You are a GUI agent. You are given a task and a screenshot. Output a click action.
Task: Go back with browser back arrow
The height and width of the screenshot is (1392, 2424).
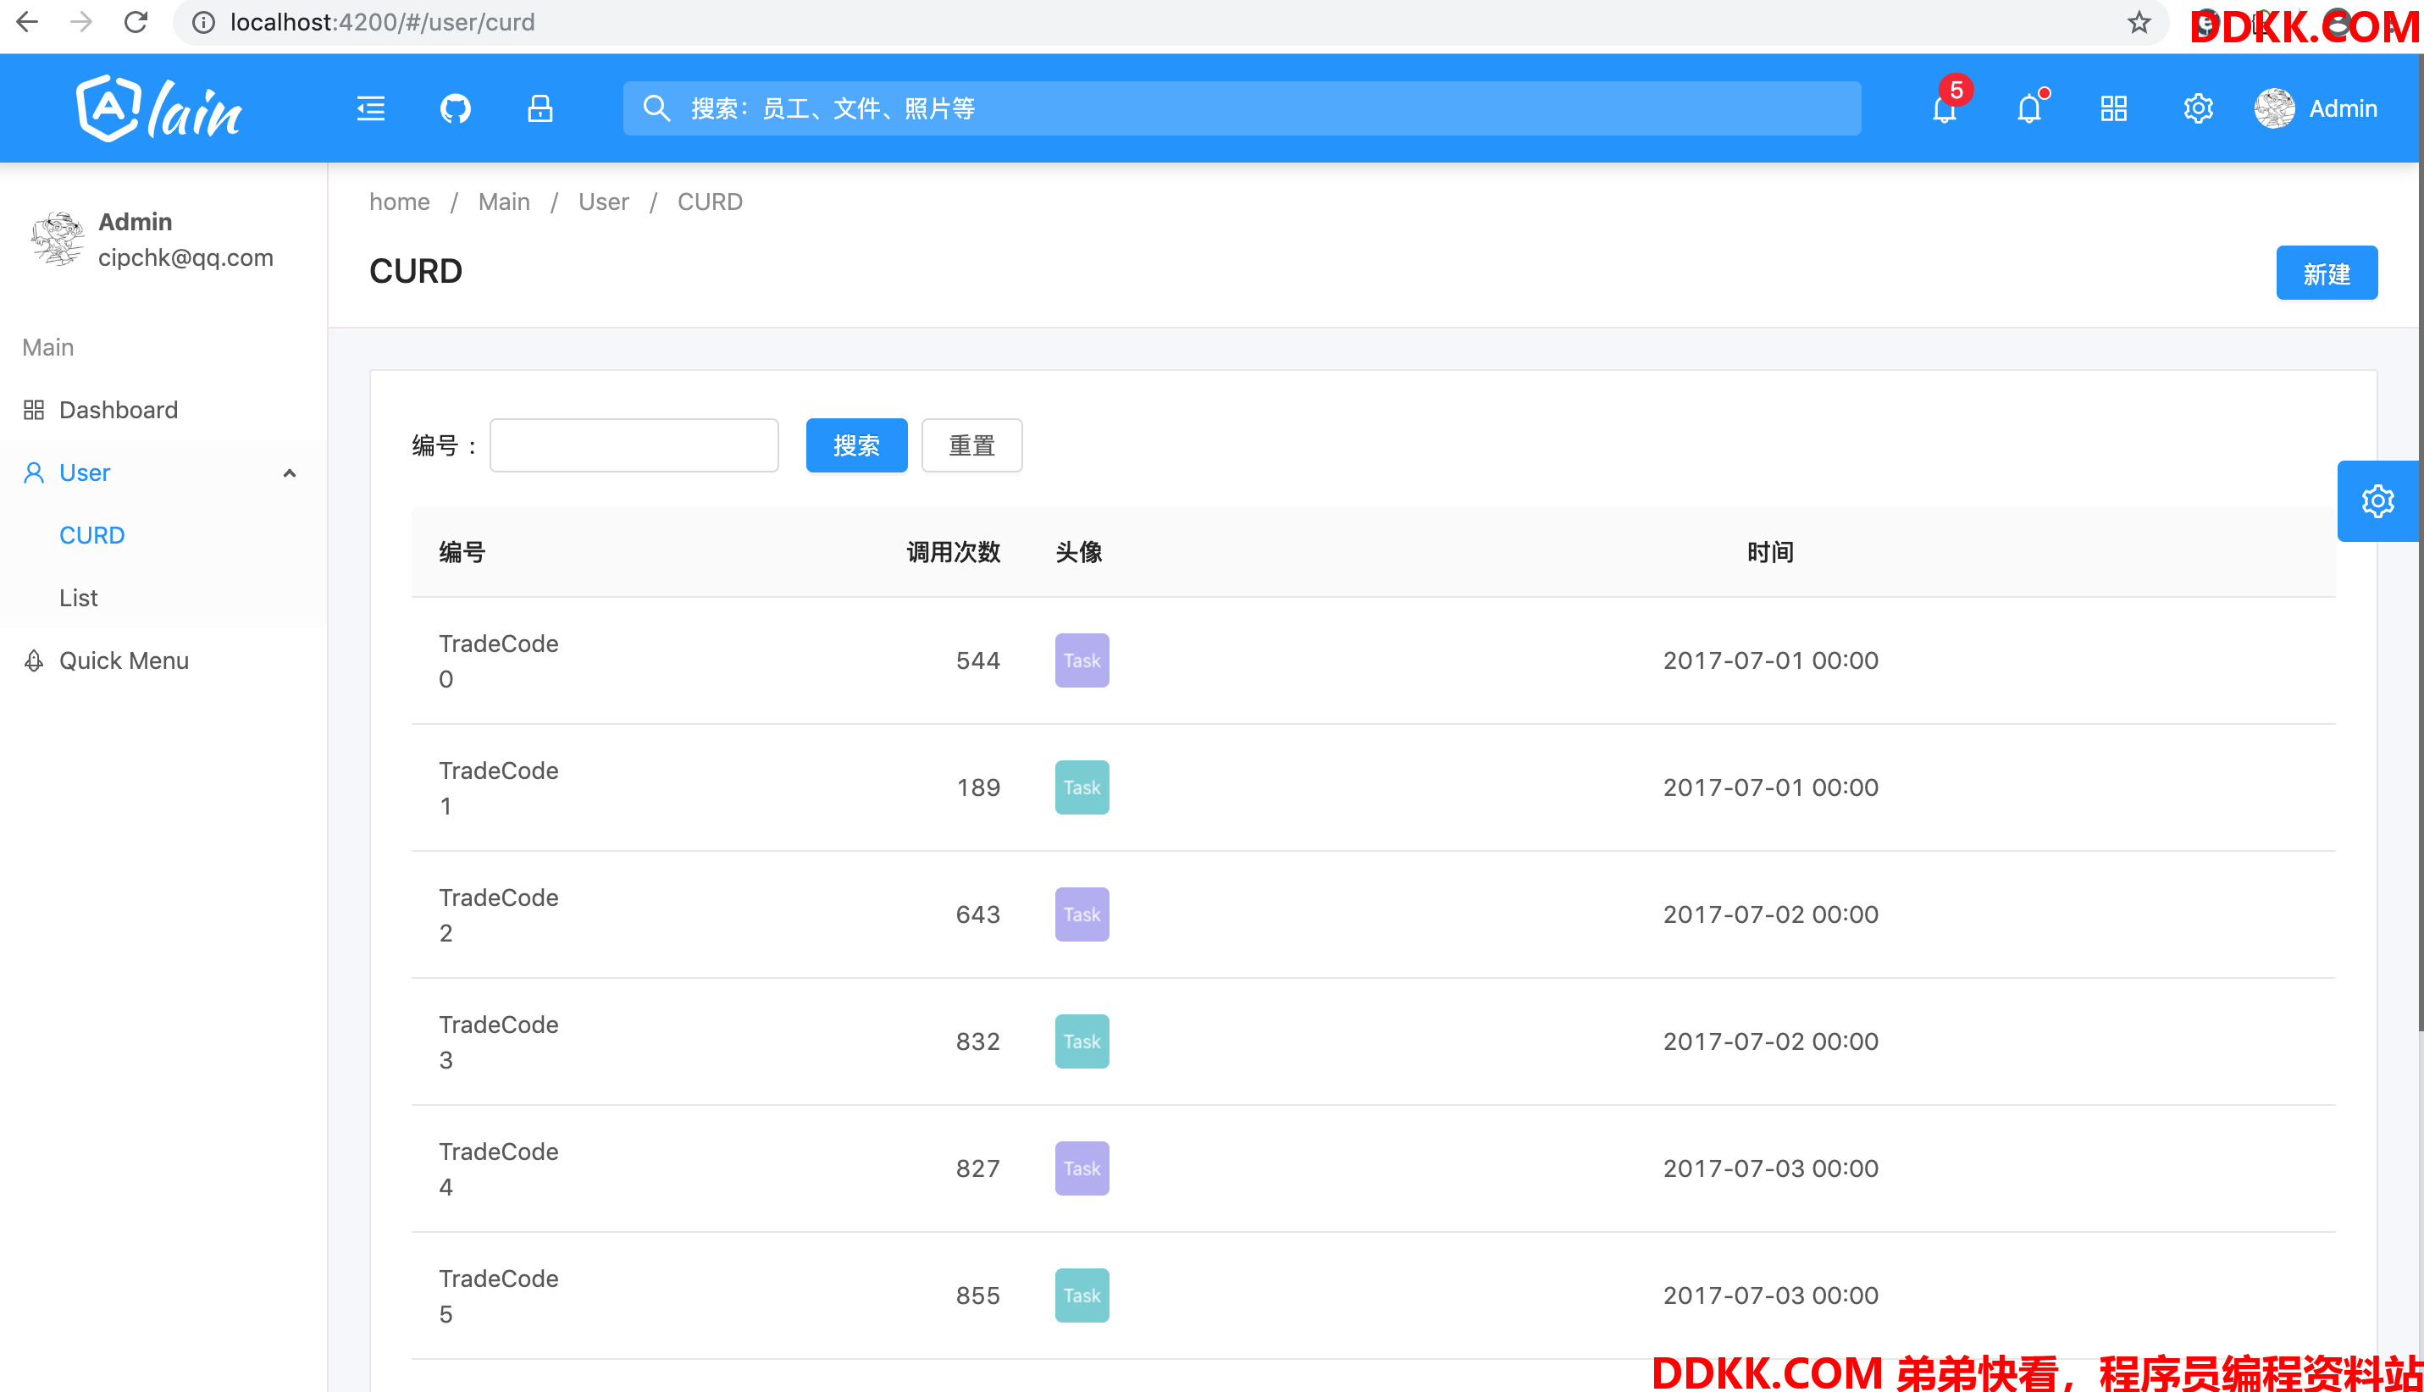click(27, 21)
